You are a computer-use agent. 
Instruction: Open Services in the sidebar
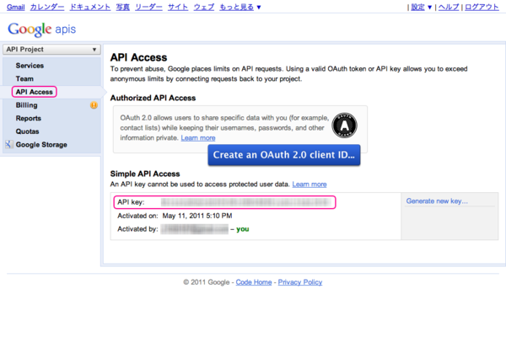pyautogui.click(x=30, y=66)
